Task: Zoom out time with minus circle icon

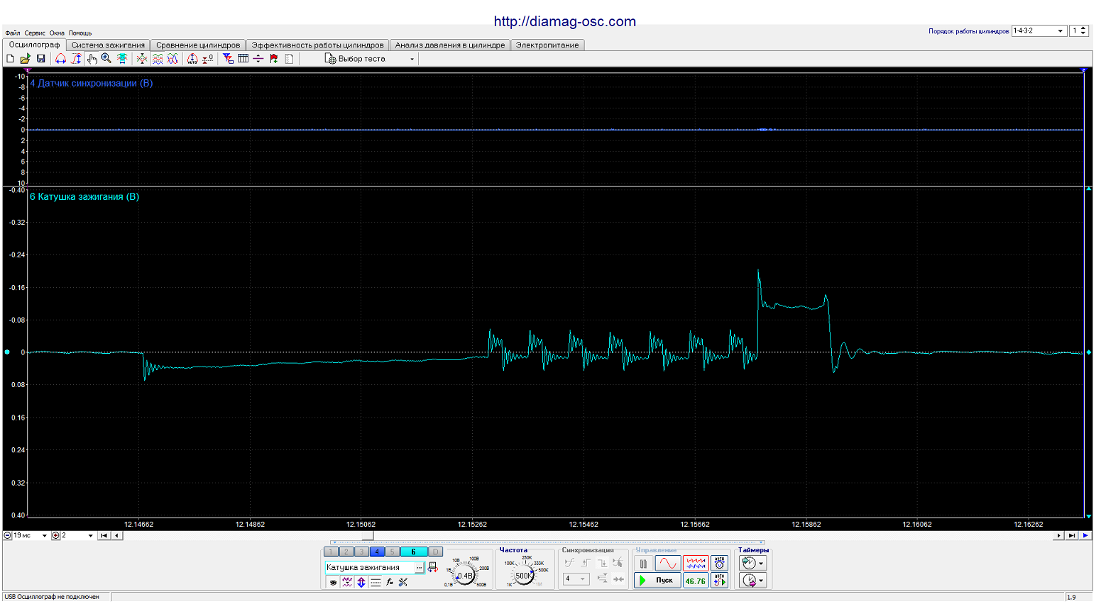Action: [x=8, y=536]
